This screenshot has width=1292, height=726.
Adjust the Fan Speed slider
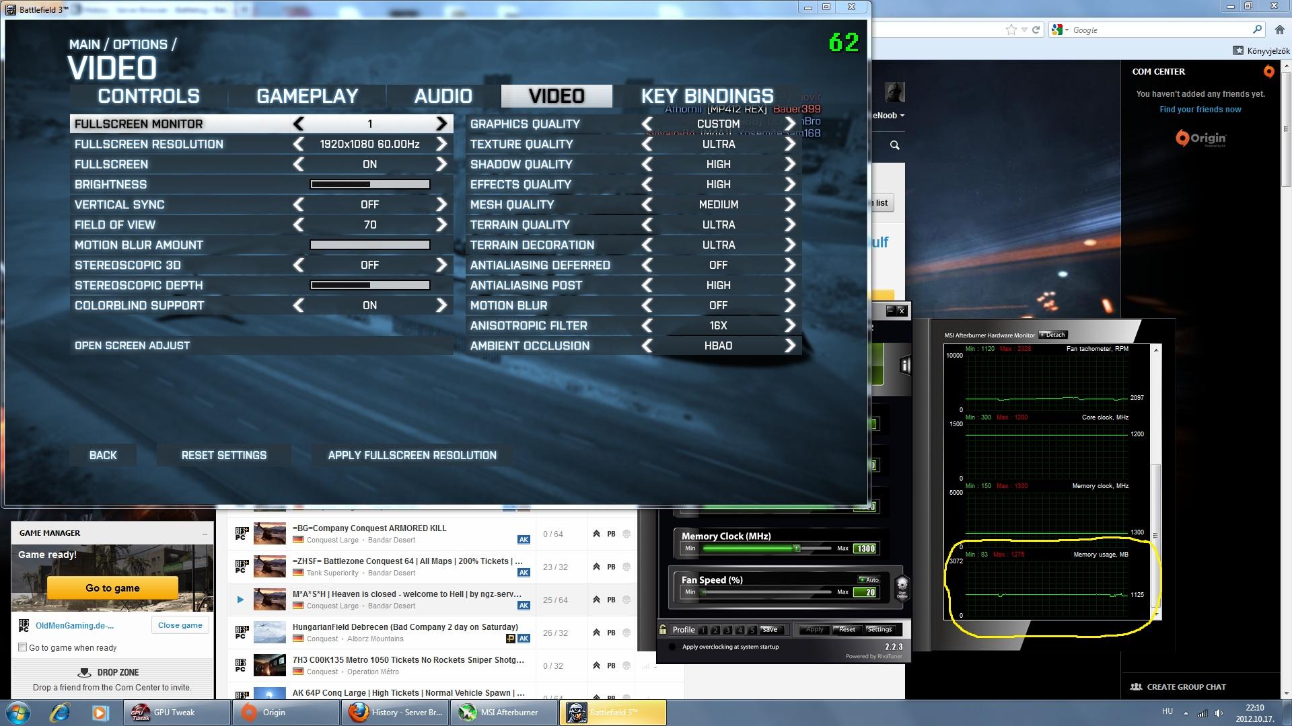766,592
